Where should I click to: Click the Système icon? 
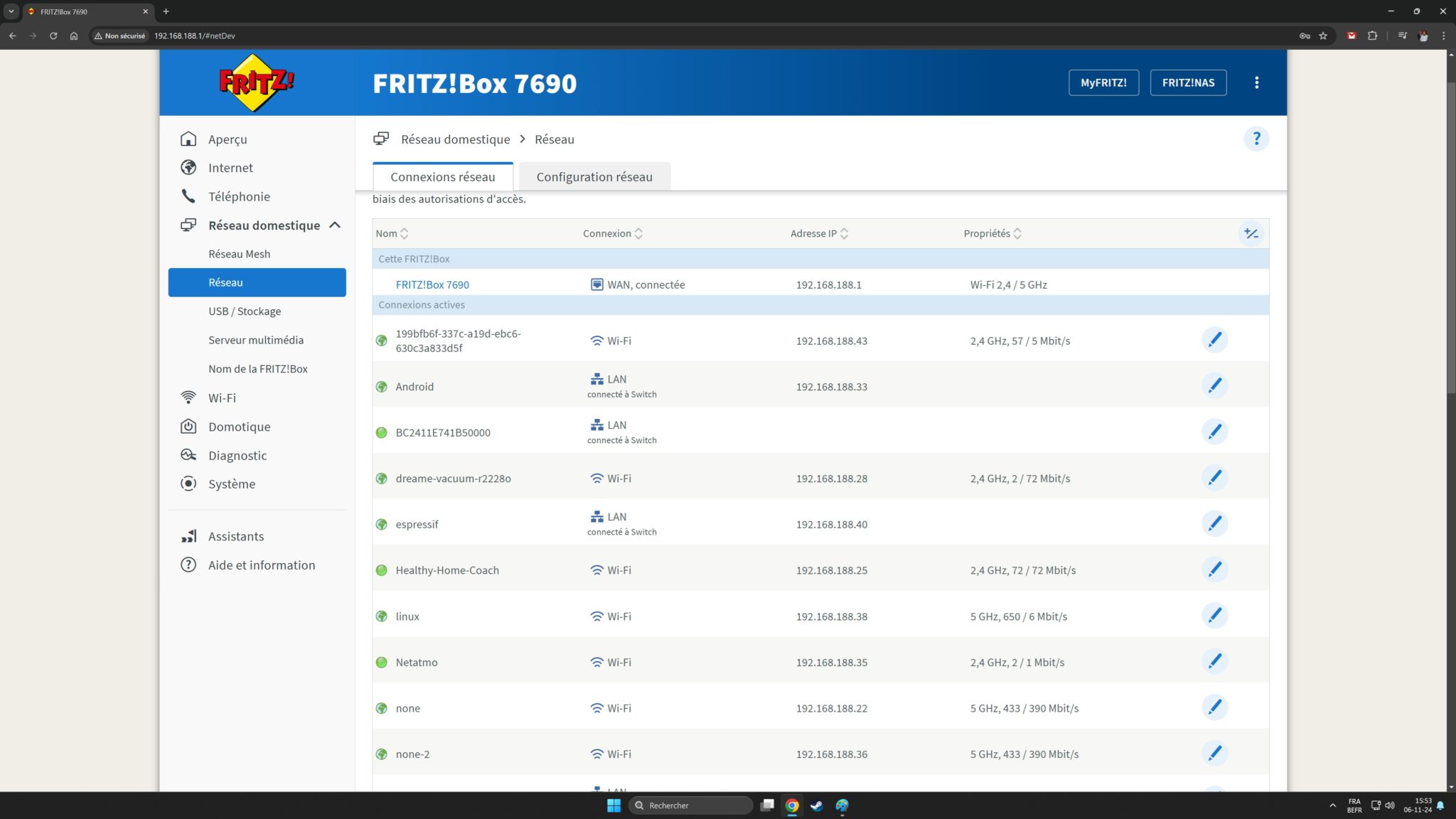coord(188,483)
